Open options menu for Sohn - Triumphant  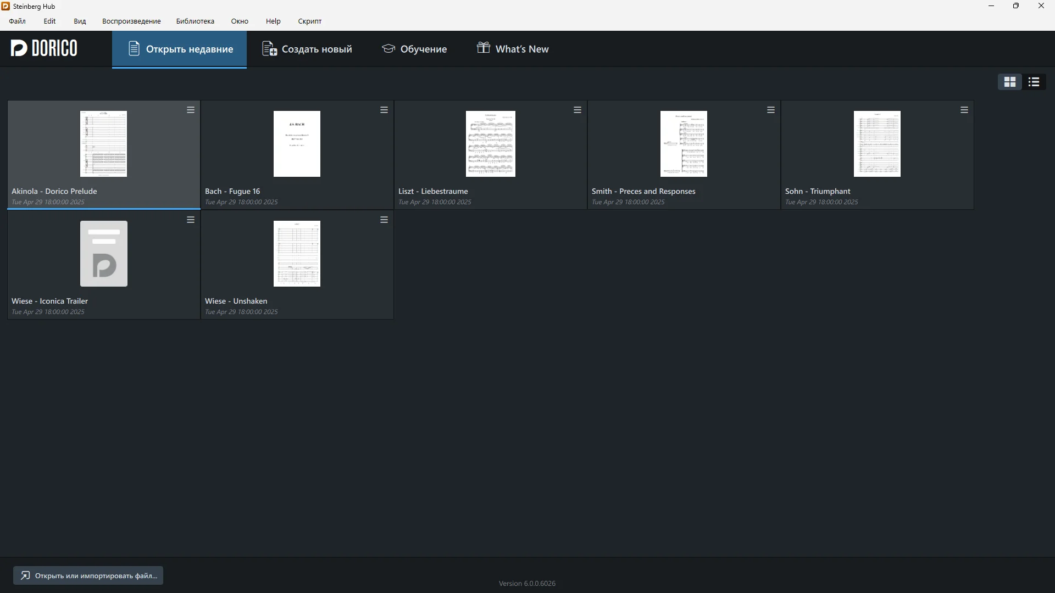click(x=964, y=110)
